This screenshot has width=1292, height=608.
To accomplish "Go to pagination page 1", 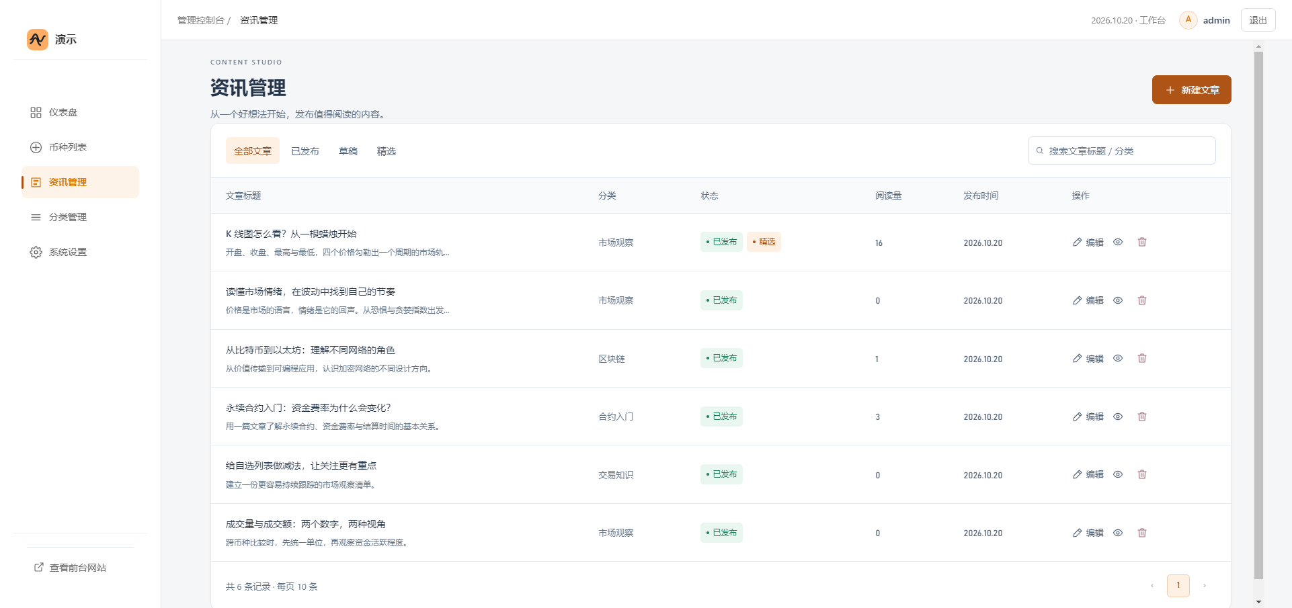I will (x=1178, y=586).
